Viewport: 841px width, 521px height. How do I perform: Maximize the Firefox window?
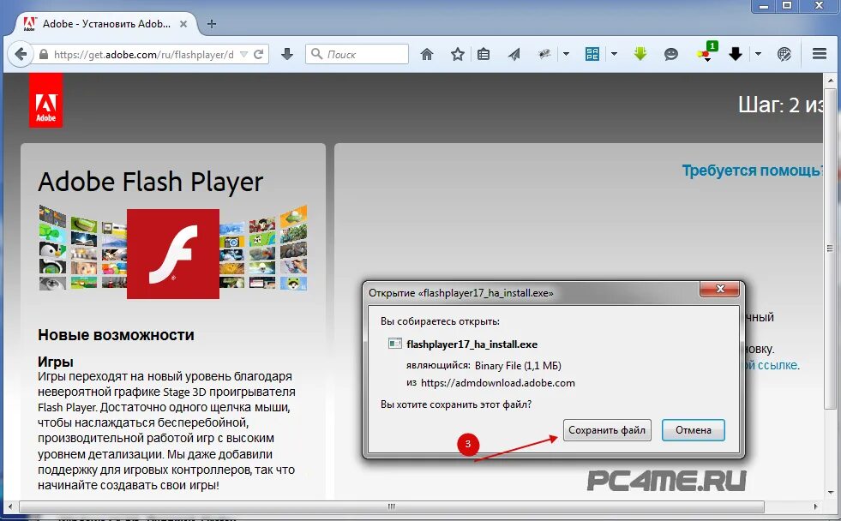click(x=787, y=6)
